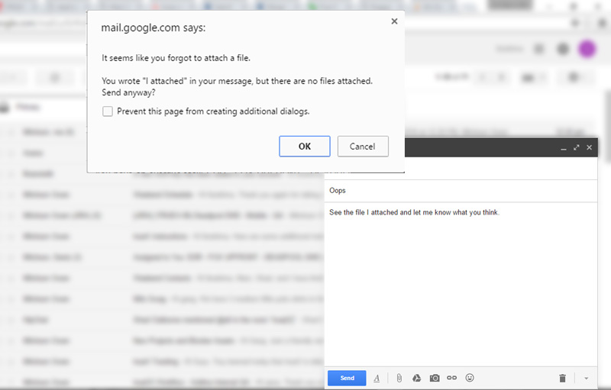Open text formatting options icon
611x390 pixels.
point(377,378)
